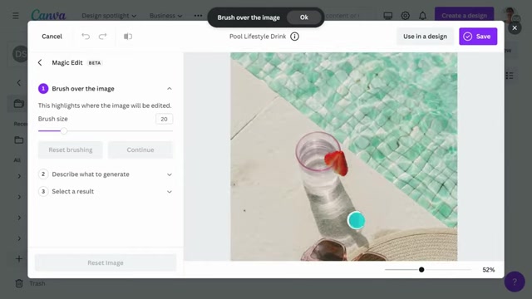Click the step 2 number circle
This screenshot has height=299, width=532.
pos(43,174)
